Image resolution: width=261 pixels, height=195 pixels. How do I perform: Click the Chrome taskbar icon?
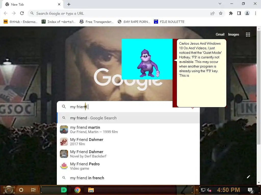point(77,190)
